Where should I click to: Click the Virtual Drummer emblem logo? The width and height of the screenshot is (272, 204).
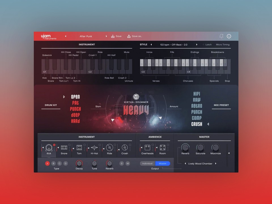tap(136, 97)
